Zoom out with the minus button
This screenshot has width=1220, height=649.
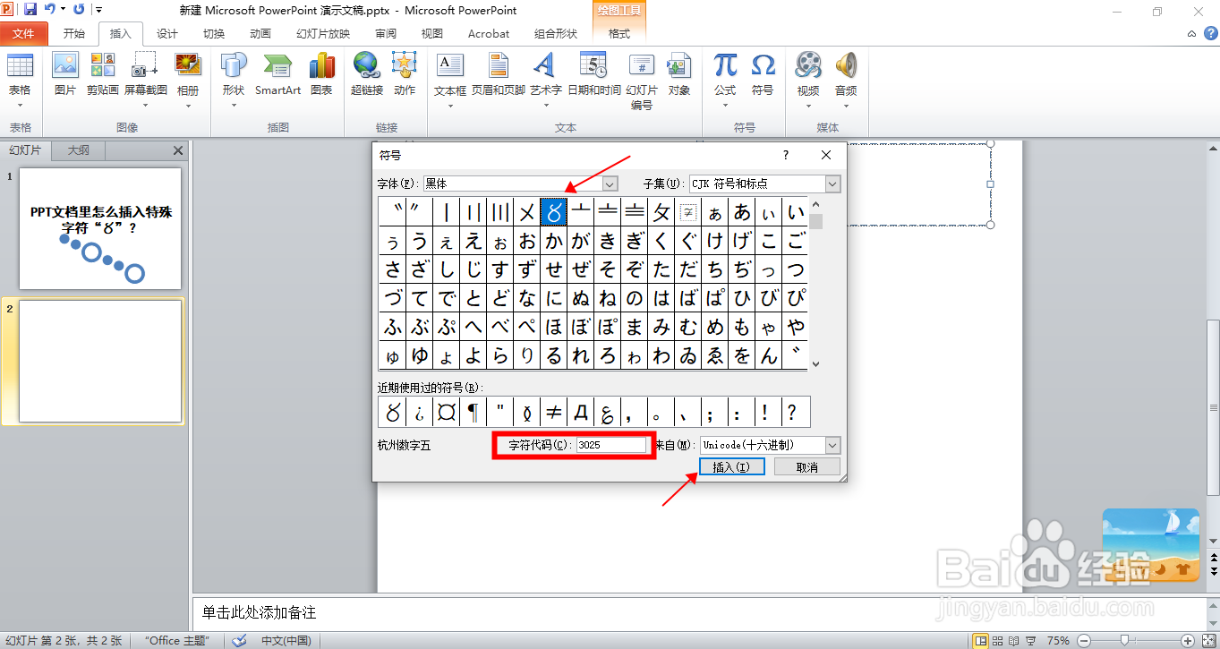1083,640
